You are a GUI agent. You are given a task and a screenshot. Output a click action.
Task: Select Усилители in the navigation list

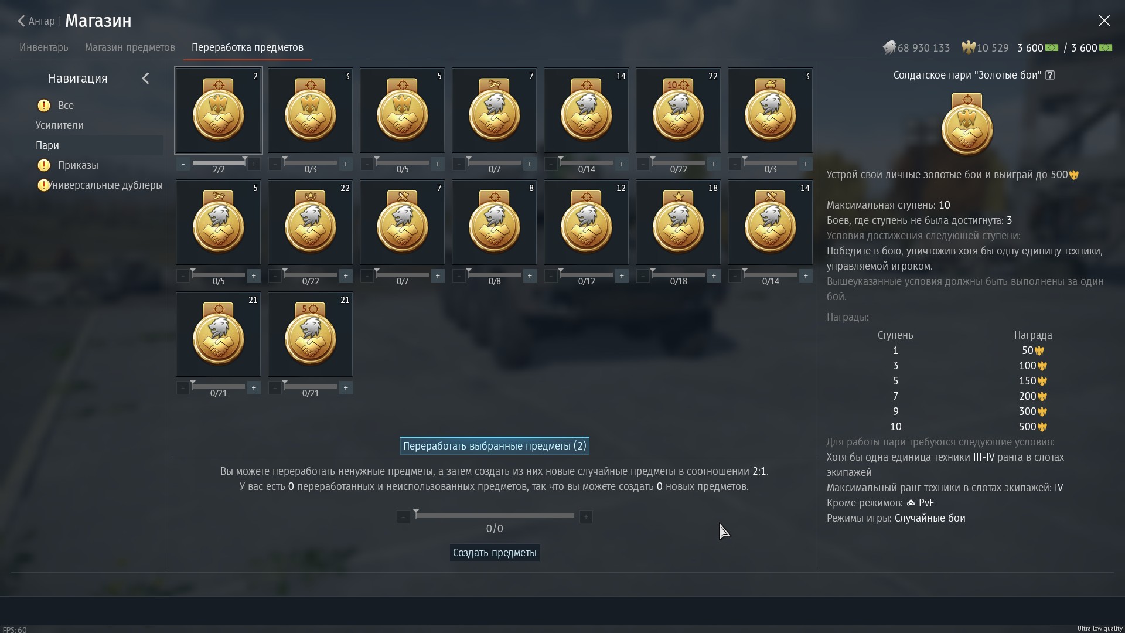60,125
